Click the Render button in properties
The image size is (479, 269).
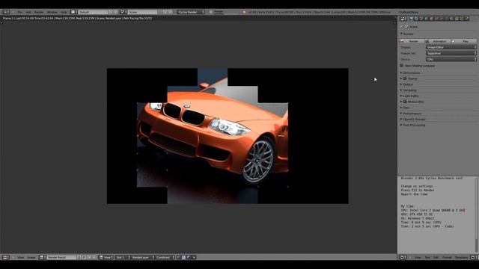[412, 41]
